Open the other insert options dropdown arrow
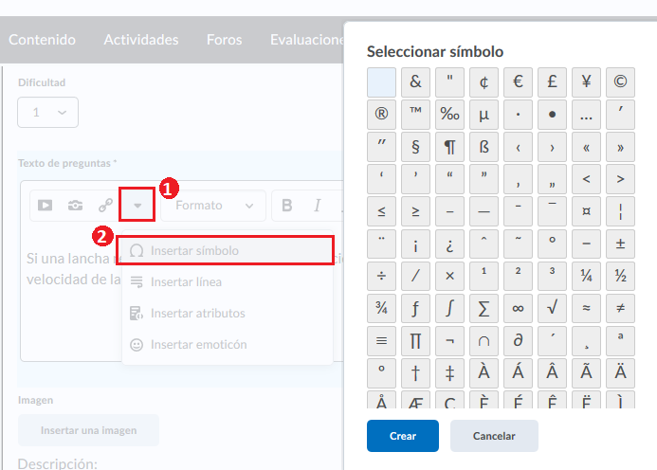 [137, 205]
